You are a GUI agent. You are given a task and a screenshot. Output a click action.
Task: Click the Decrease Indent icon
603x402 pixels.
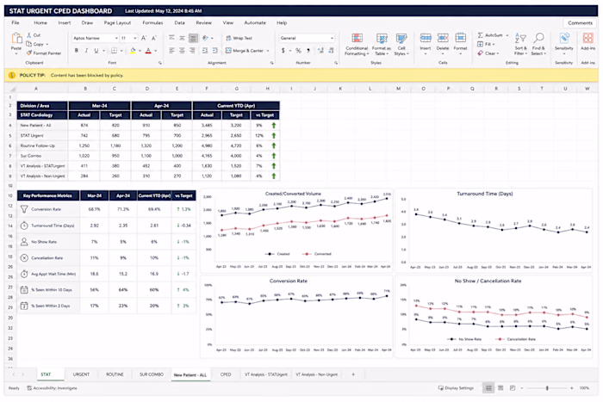pyautogui.click(x=205, y=51)
